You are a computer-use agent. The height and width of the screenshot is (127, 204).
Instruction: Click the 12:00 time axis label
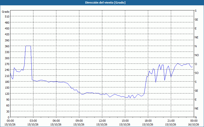click(102, 121)
